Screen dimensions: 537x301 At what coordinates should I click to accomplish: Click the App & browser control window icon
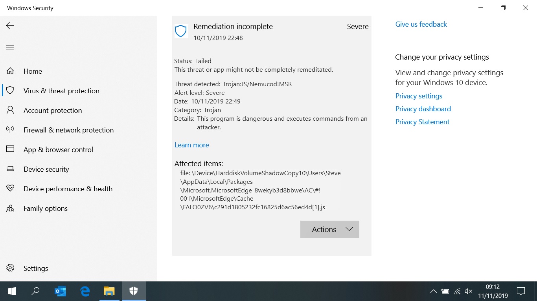[10, 149]
